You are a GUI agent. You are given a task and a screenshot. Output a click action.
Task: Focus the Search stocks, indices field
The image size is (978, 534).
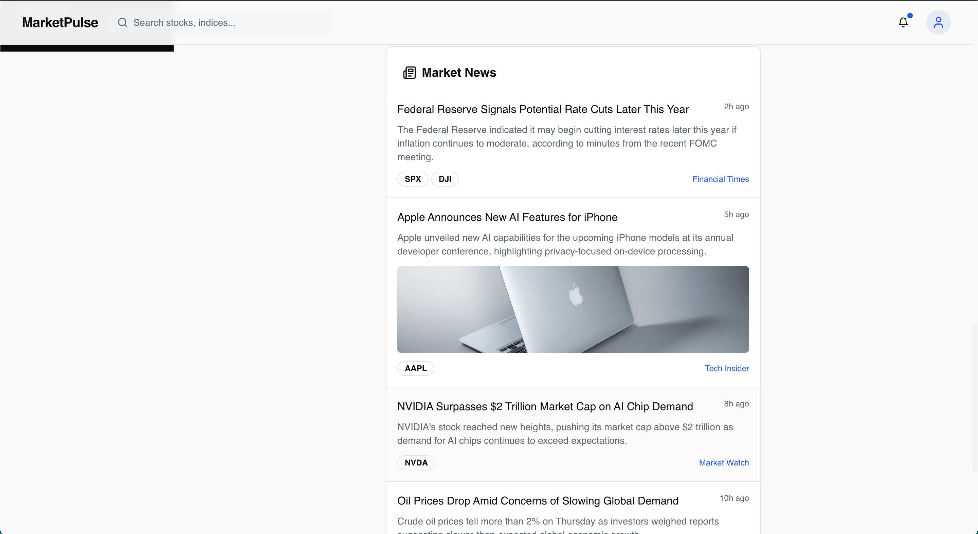point(228,22)
